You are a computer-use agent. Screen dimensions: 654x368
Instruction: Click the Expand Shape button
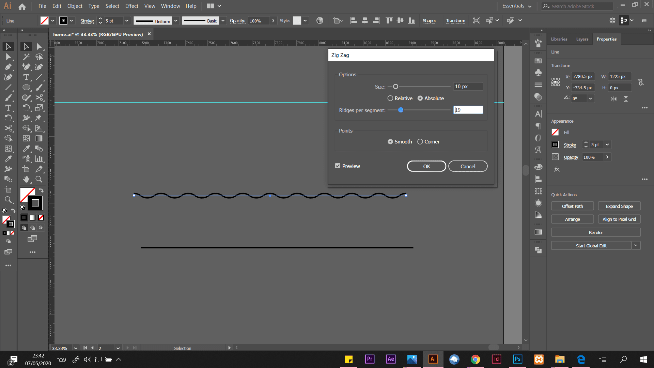[x=619, y=206]
